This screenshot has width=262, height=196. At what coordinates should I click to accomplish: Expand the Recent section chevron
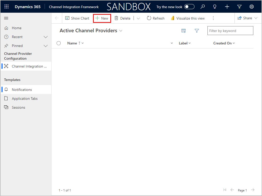pos(46,37)
